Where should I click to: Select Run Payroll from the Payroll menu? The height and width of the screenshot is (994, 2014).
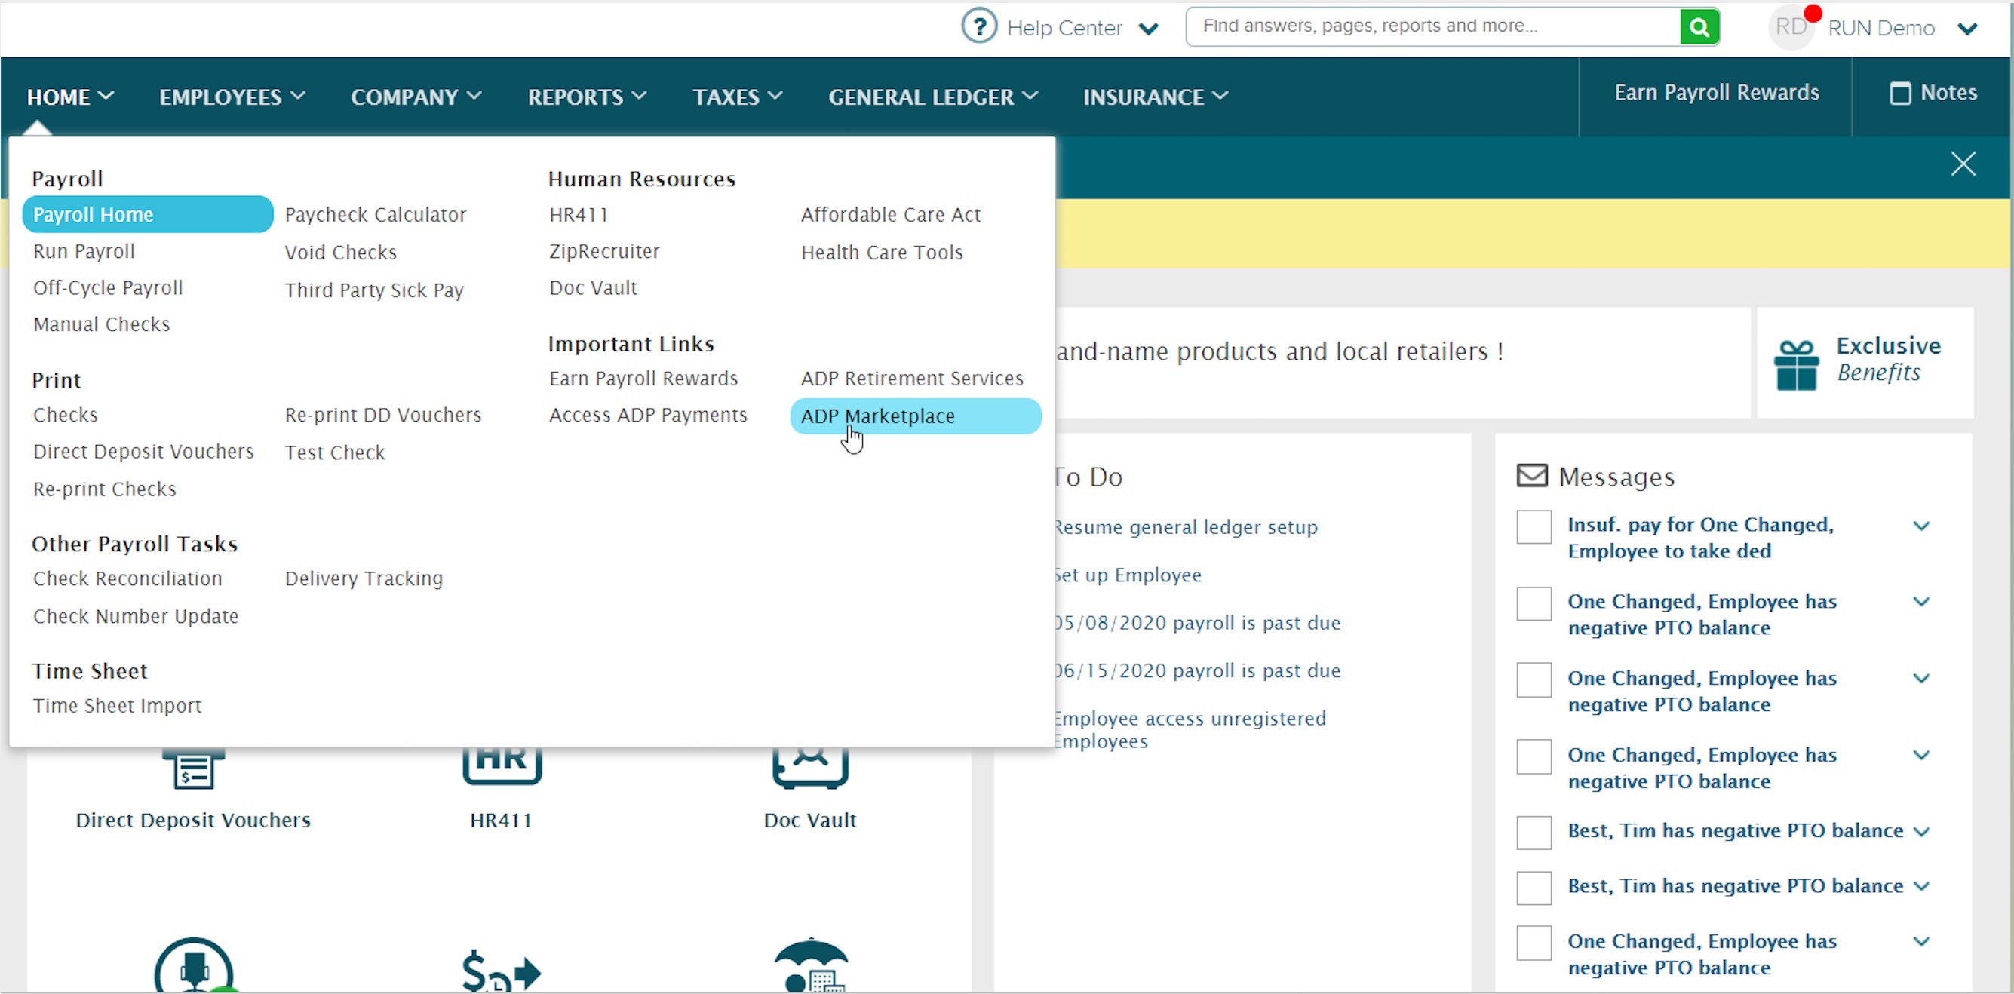pos(84,252)
